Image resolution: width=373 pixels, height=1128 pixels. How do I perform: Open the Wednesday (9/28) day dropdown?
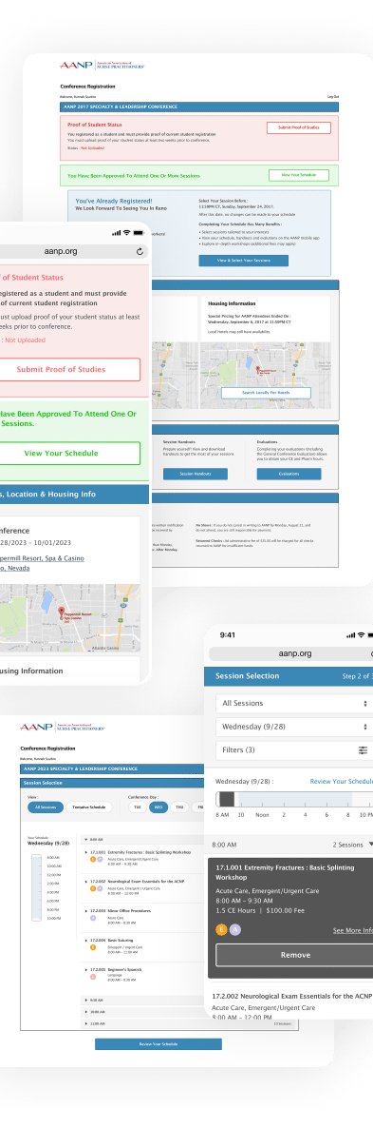click(294, 727)
